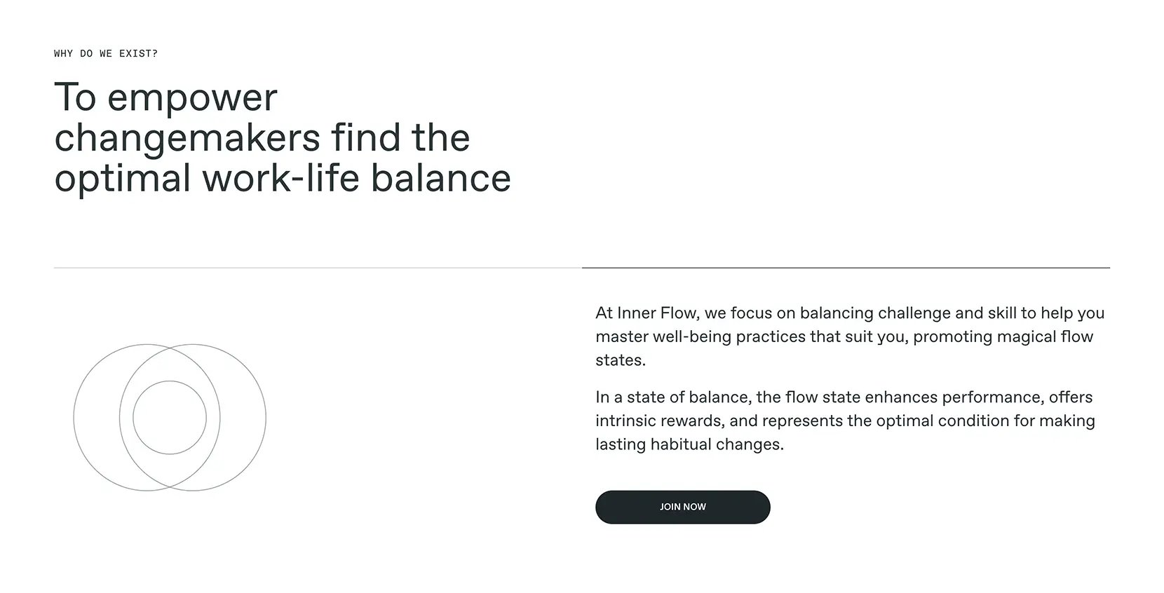Click the 'At Inner Flow' paragraph's first line
Image resolution: width=1164 pixels, height=593 pixels.
pos(850,313)
